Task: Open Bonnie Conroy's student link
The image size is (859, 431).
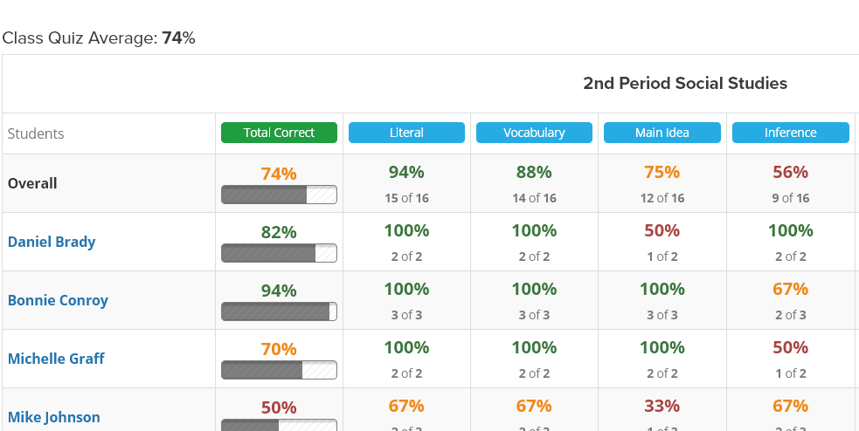Action: 58,300
